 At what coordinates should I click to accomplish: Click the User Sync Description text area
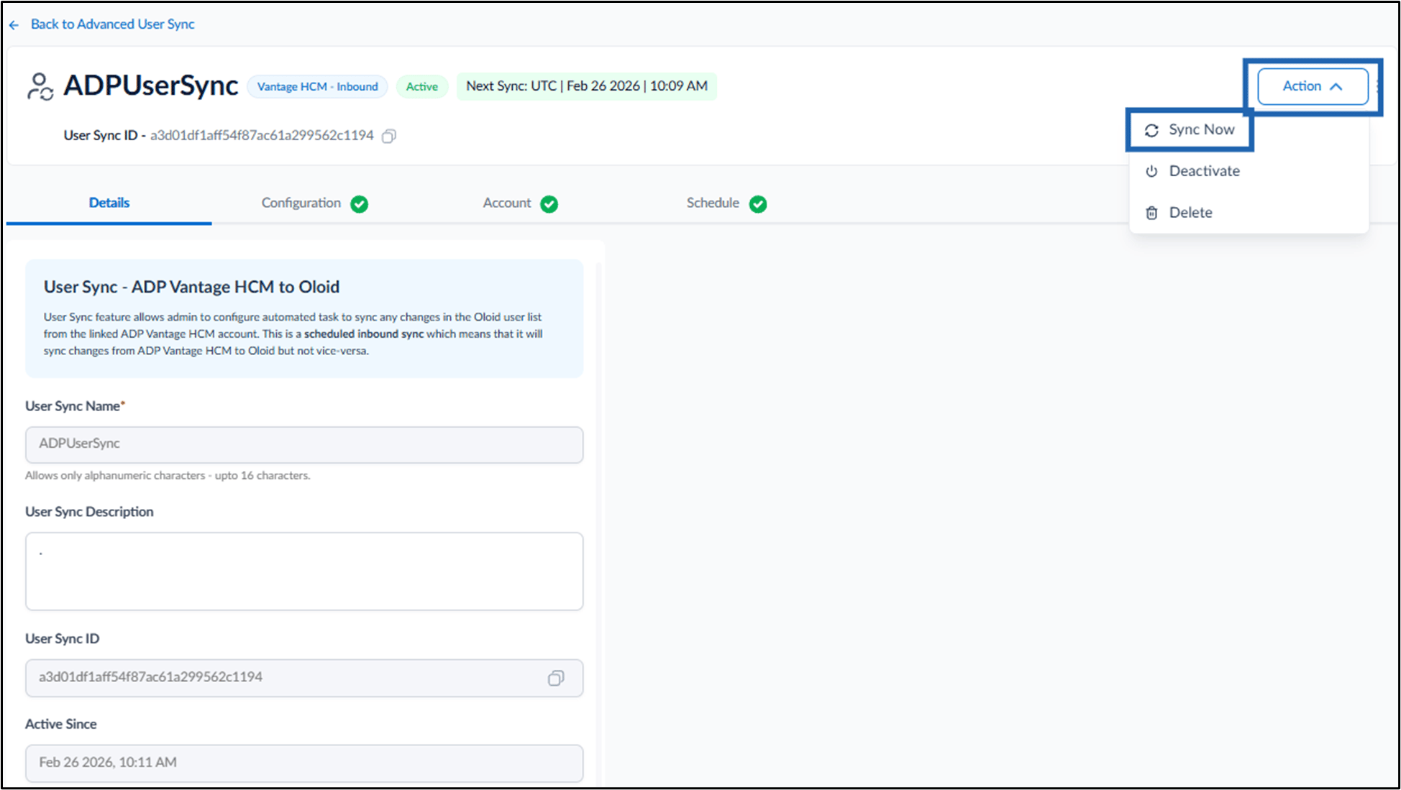point(304,571)
